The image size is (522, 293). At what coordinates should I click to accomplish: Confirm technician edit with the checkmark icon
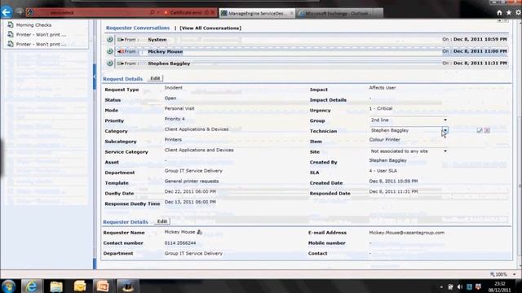tap(480, 130)
